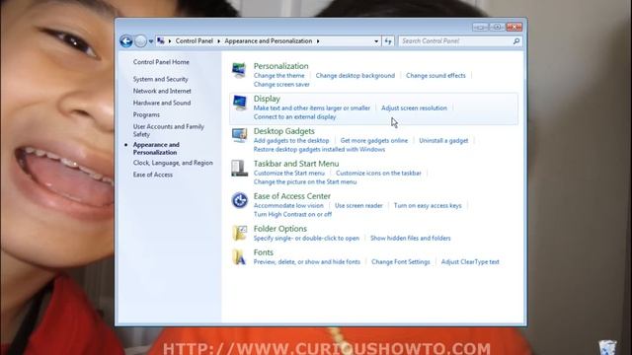Click the Control Panel icon in the address bar
The width and height of the screenshot is (632, 355).
click(161, 41)
